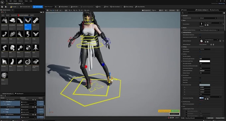Click the pause button below viewport
This screenshot has height=121, width=226.
171,118
